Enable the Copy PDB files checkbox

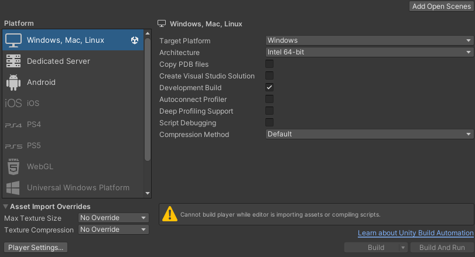269,64
